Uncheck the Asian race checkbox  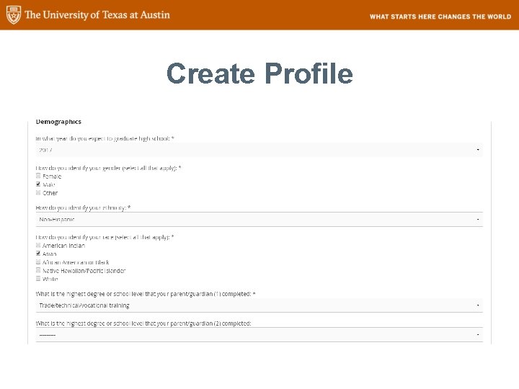(38, 254)
